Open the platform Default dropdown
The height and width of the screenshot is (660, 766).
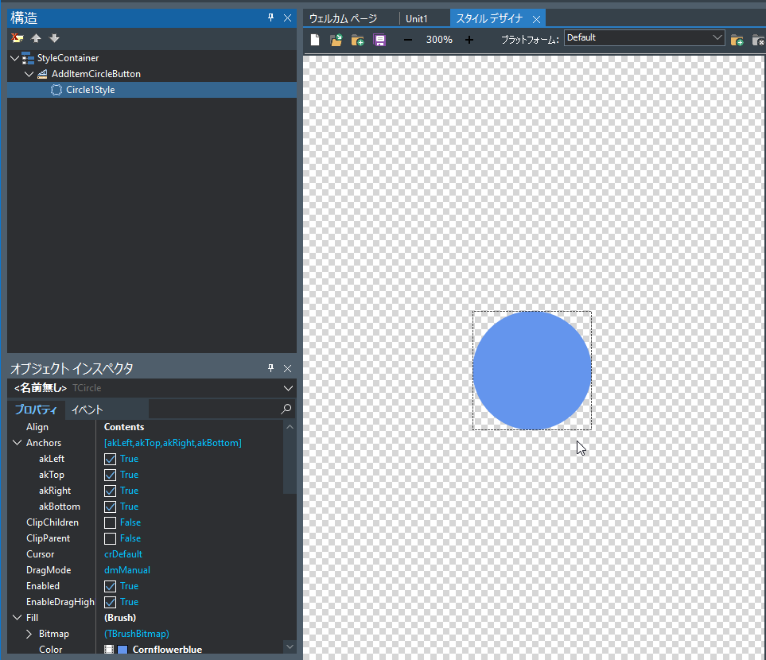click(717, 37)
